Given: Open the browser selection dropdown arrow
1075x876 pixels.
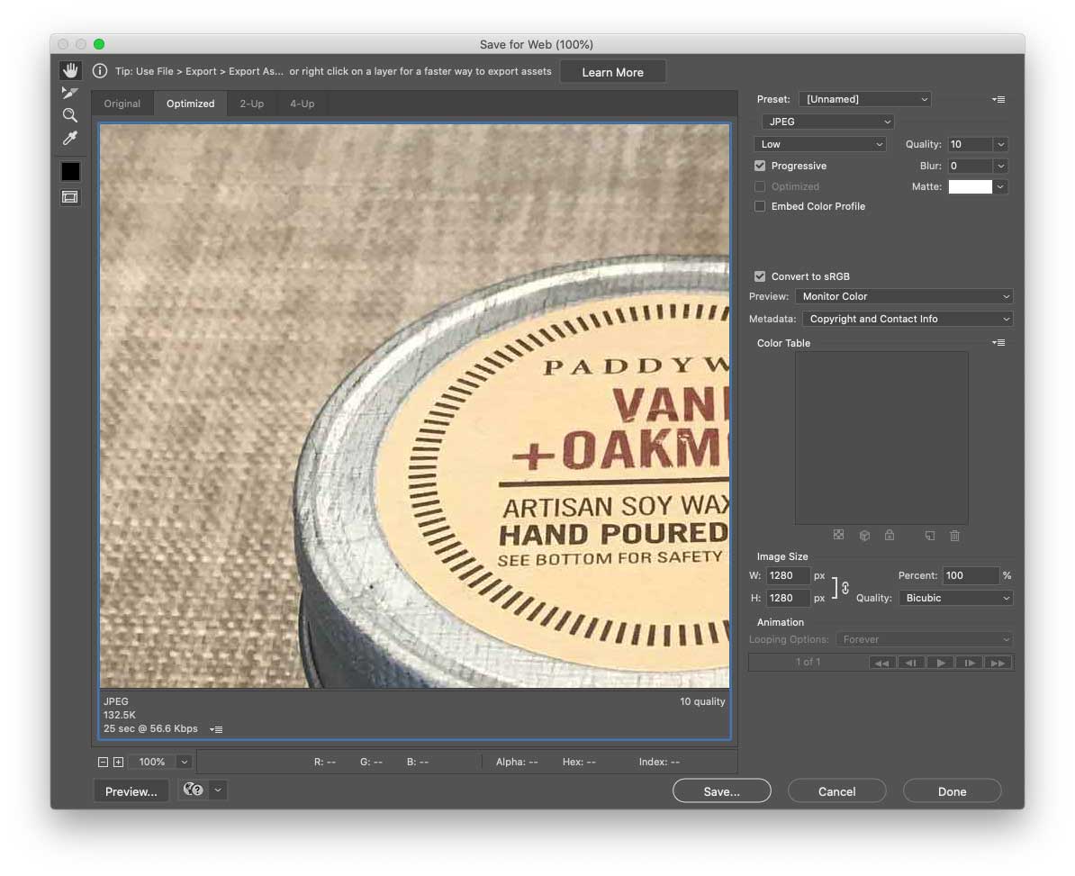Looking at the screenshot, I should [x=218, y=790].
